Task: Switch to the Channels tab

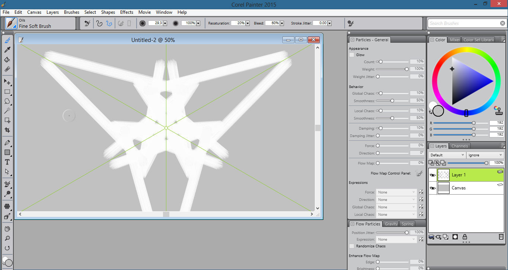Action: click(x=460, y=146)
